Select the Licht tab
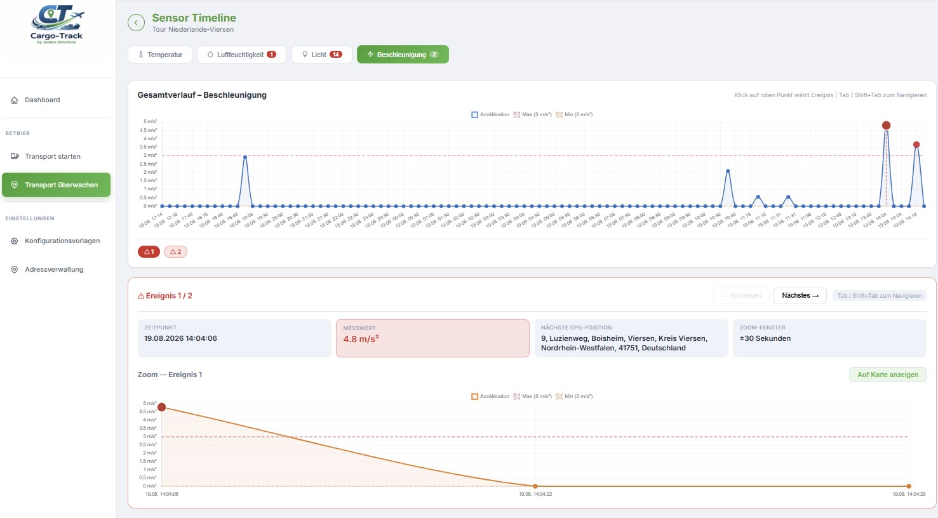The image size is (938, 518). click(x=321, y=55)
